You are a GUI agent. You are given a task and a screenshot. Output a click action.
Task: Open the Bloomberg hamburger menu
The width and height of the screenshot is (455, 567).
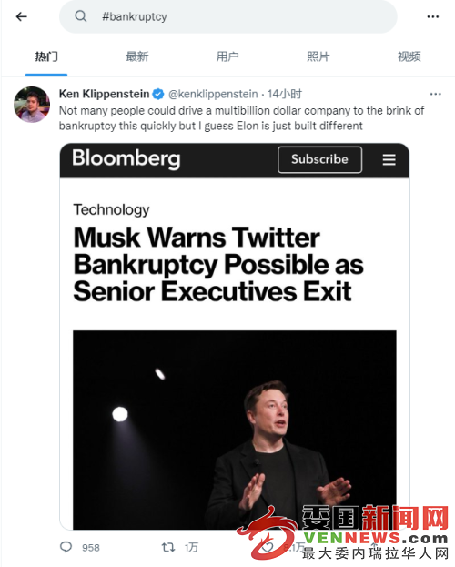(x=389, y=159)
